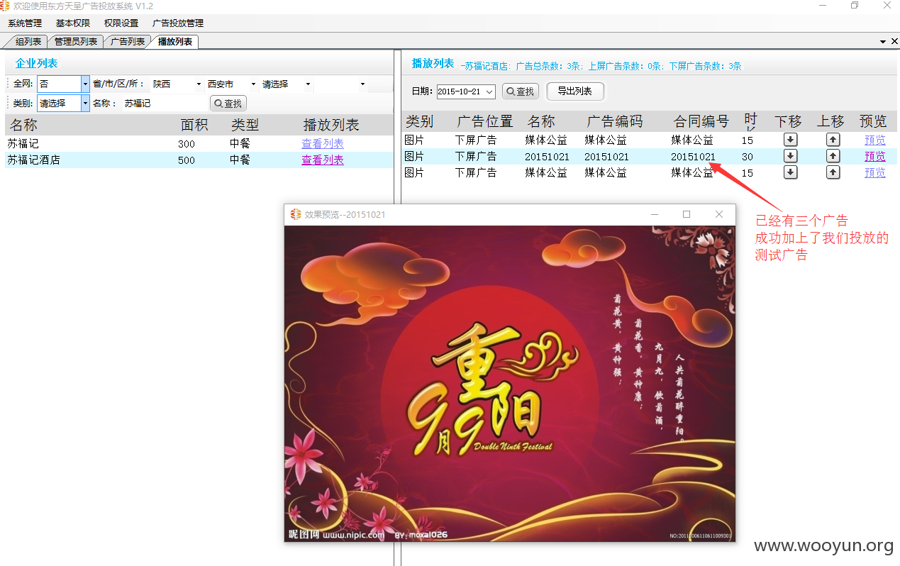Click the 名称 input field with 苏福记
900x566 pixels.
point(163,104)
